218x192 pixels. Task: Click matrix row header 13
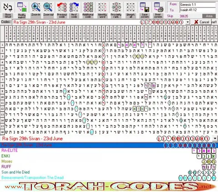point(2,114)
